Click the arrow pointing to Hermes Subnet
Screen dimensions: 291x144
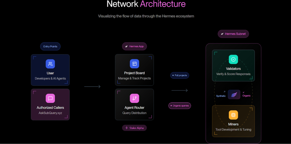click(180, 91)
